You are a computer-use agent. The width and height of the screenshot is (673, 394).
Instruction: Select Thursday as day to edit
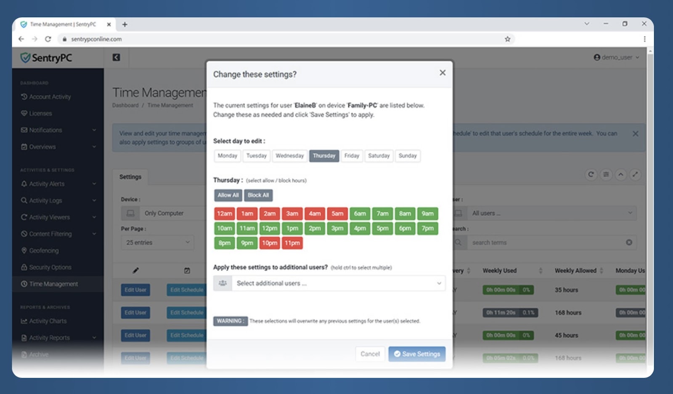pos(324,156)
